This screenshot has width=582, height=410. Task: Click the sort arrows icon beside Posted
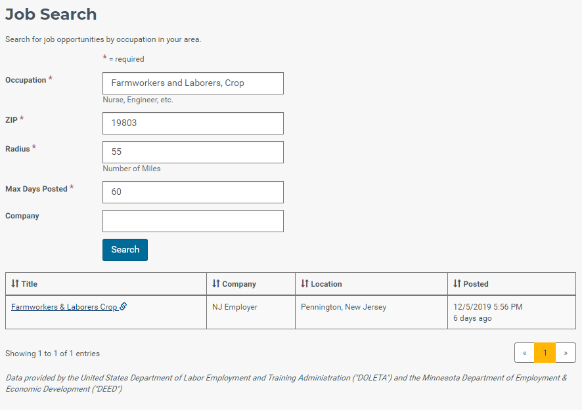[457, 283]
